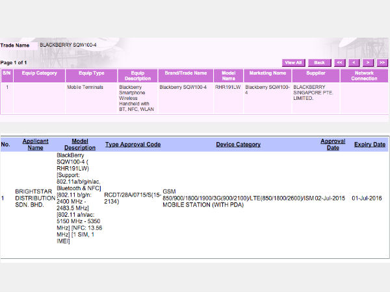Click the Brand/Trade Name column header
Image resolution: width=390 pixels, height=292 pixels.
[x=186, y=75]
